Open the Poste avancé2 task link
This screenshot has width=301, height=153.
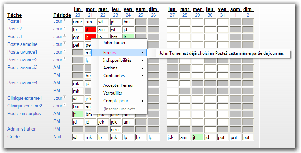pos(22,60)
